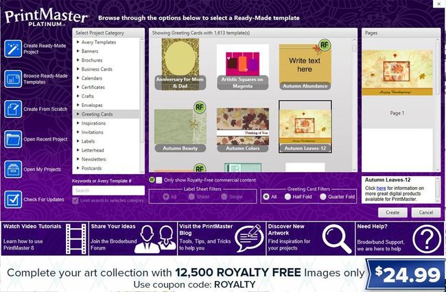This screenshot has width=446, height=292.
Task: Click the people icon for Broderbund Forum
Action: coord(155,239)
